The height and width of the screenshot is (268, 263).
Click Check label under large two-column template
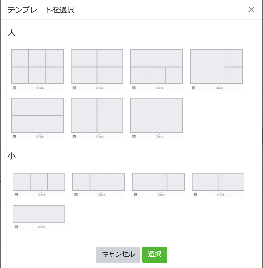pyautogui.click(x=100, y=136)
